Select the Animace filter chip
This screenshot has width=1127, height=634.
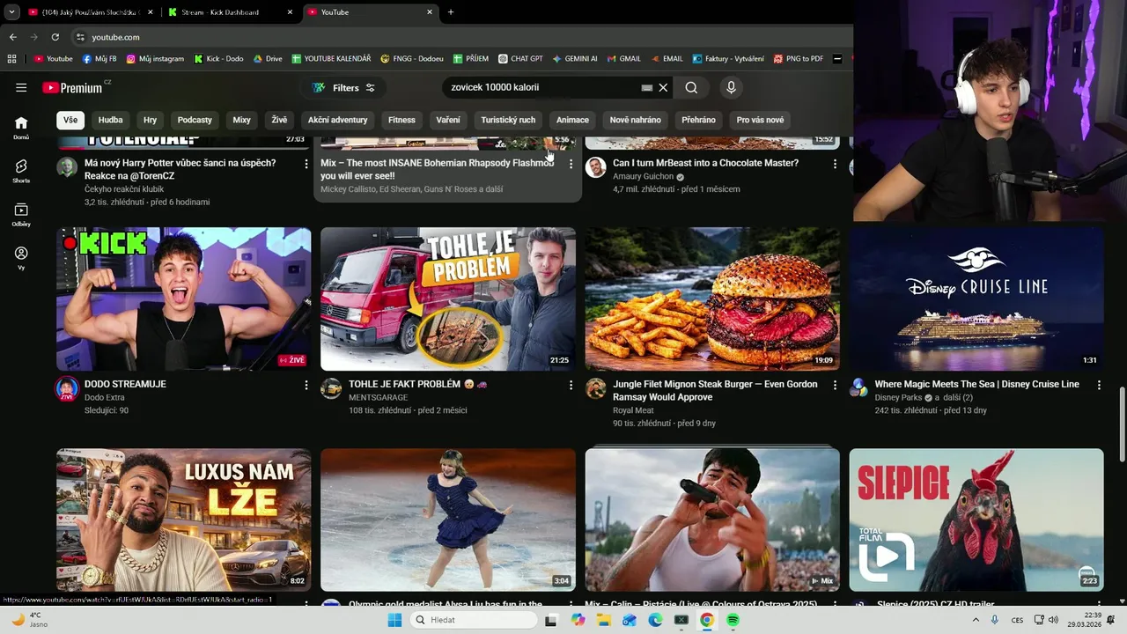click(572, 120)
